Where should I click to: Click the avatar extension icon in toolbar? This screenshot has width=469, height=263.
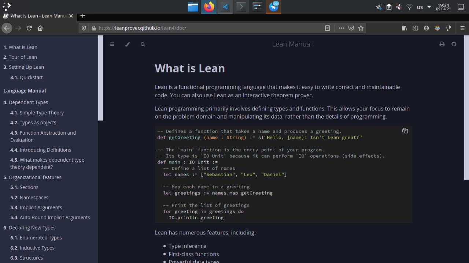pos(437,28)
